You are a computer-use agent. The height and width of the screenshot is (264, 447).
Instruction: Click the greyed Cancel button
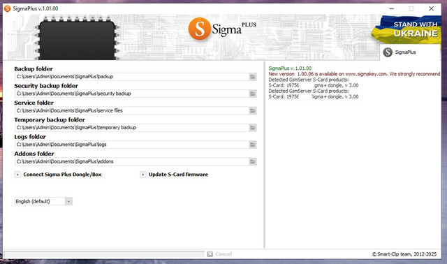tap(223, 254)
